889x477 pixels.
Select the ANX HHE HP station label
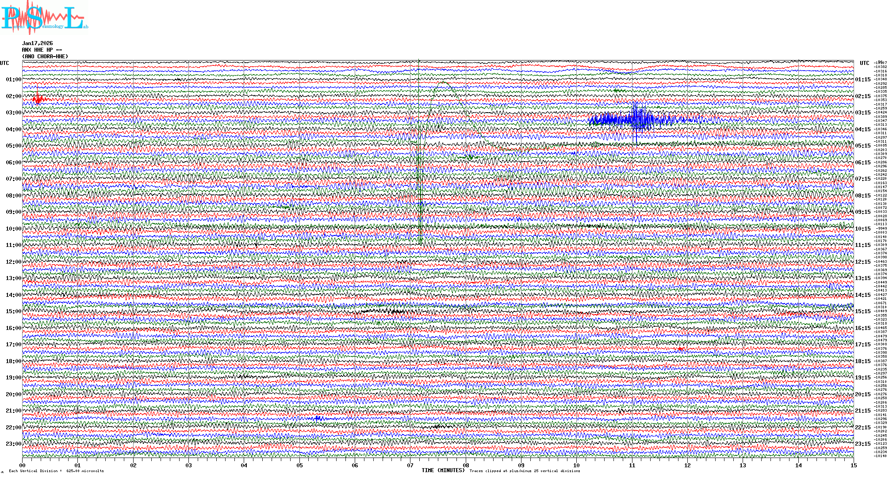coord(42,50)
